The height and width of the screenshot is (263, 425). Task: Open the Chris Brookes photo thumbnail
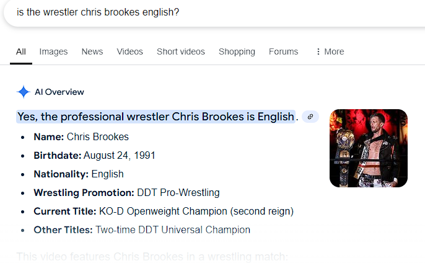368,148
